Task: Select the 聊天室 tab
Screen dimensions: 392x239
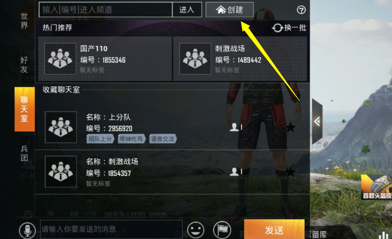Action: [x=25, y=109]
